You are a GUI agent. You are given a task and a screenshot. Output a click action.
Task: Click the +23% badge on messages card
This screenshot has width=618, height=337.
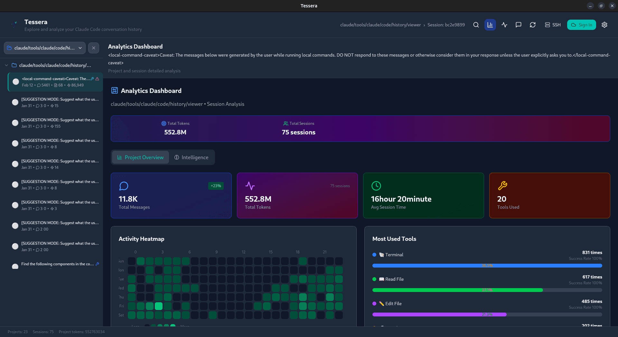[x=216, y=186]
